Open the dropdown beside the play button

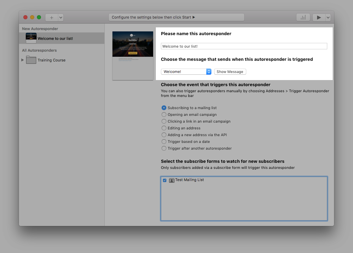tap(328, 18)
